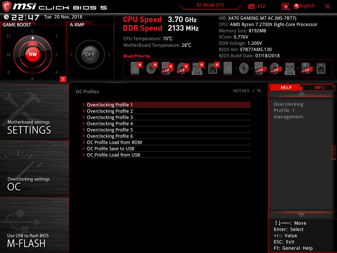Click the DDR Speed 2133 MHz value
Viewport: 337px width, 253px height.
coord(183,28)
